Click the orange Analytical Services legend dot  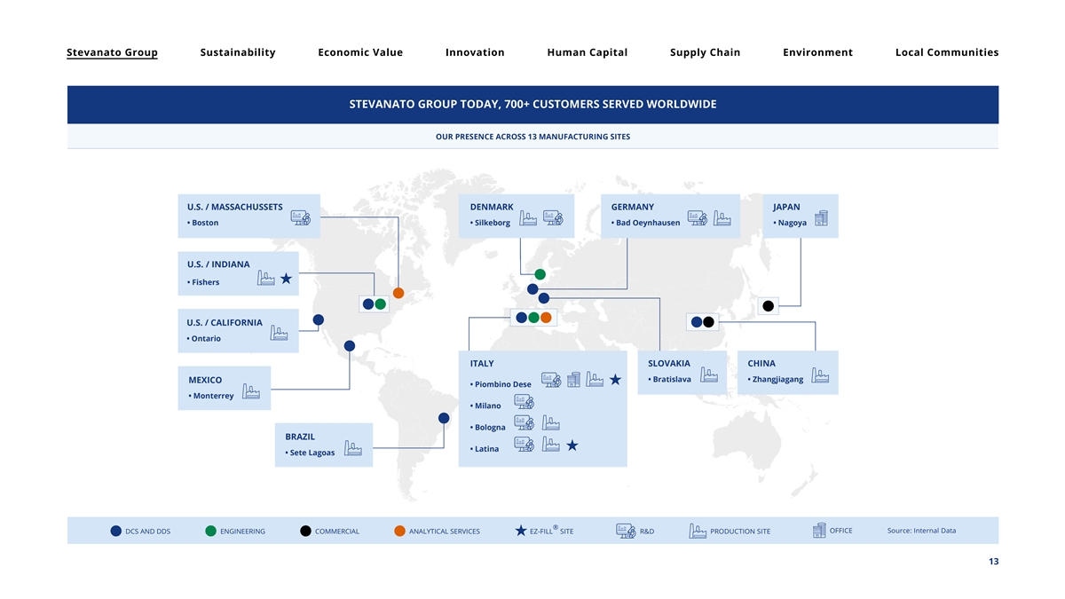click(x=399, y=531)
